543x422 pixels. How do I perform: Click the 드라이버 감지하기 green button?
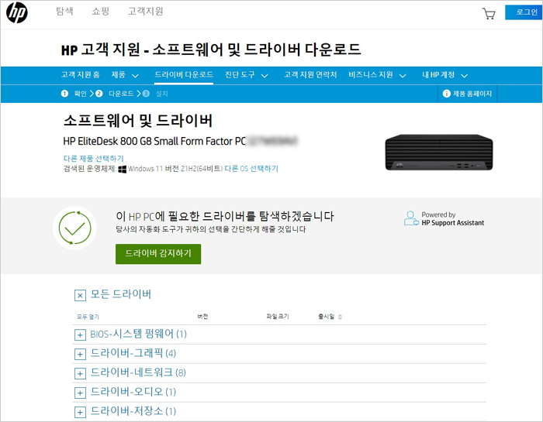point(158,254)
